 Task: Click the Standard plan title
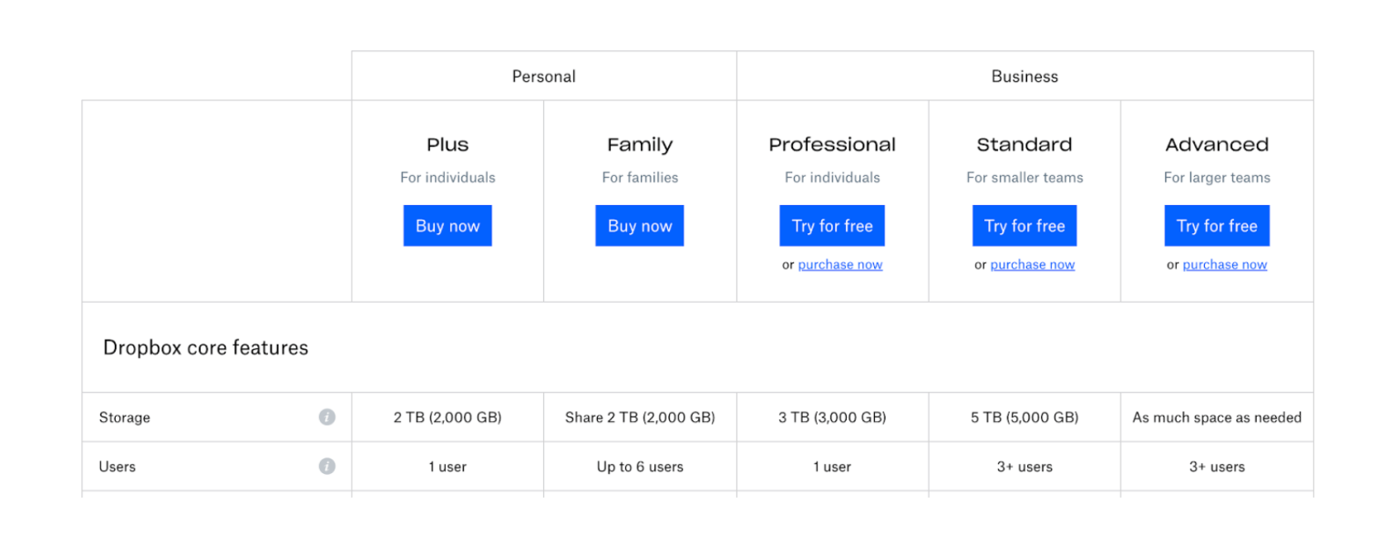tap(1024, 145)
